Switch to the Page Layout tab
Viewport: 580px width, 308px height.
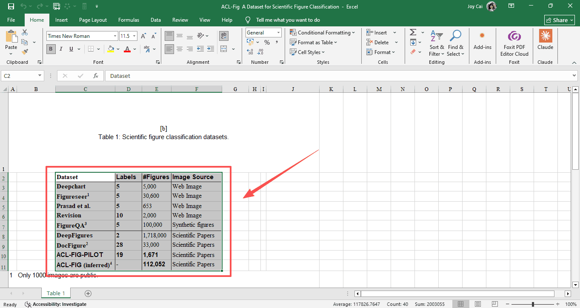[93, 20]
